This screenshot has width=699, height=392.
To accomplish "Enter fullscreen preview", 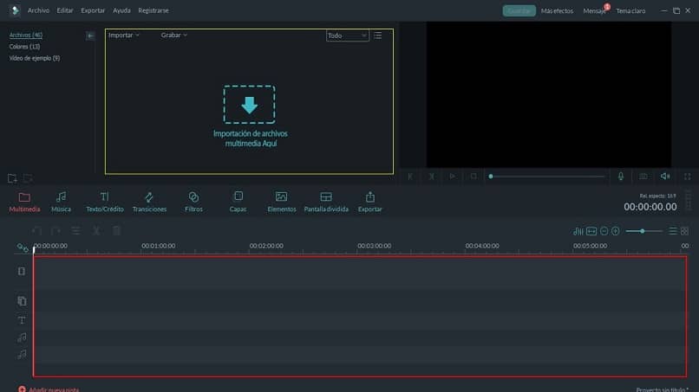I will pos(688,177).
